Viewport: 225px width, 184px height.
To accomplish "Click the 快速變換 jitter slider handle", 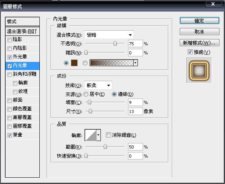I will click(x=86, y=156).
